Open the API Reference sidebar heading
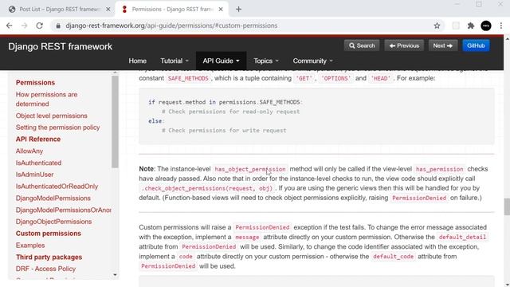This screenshot has width=510, height=287. 38,140
